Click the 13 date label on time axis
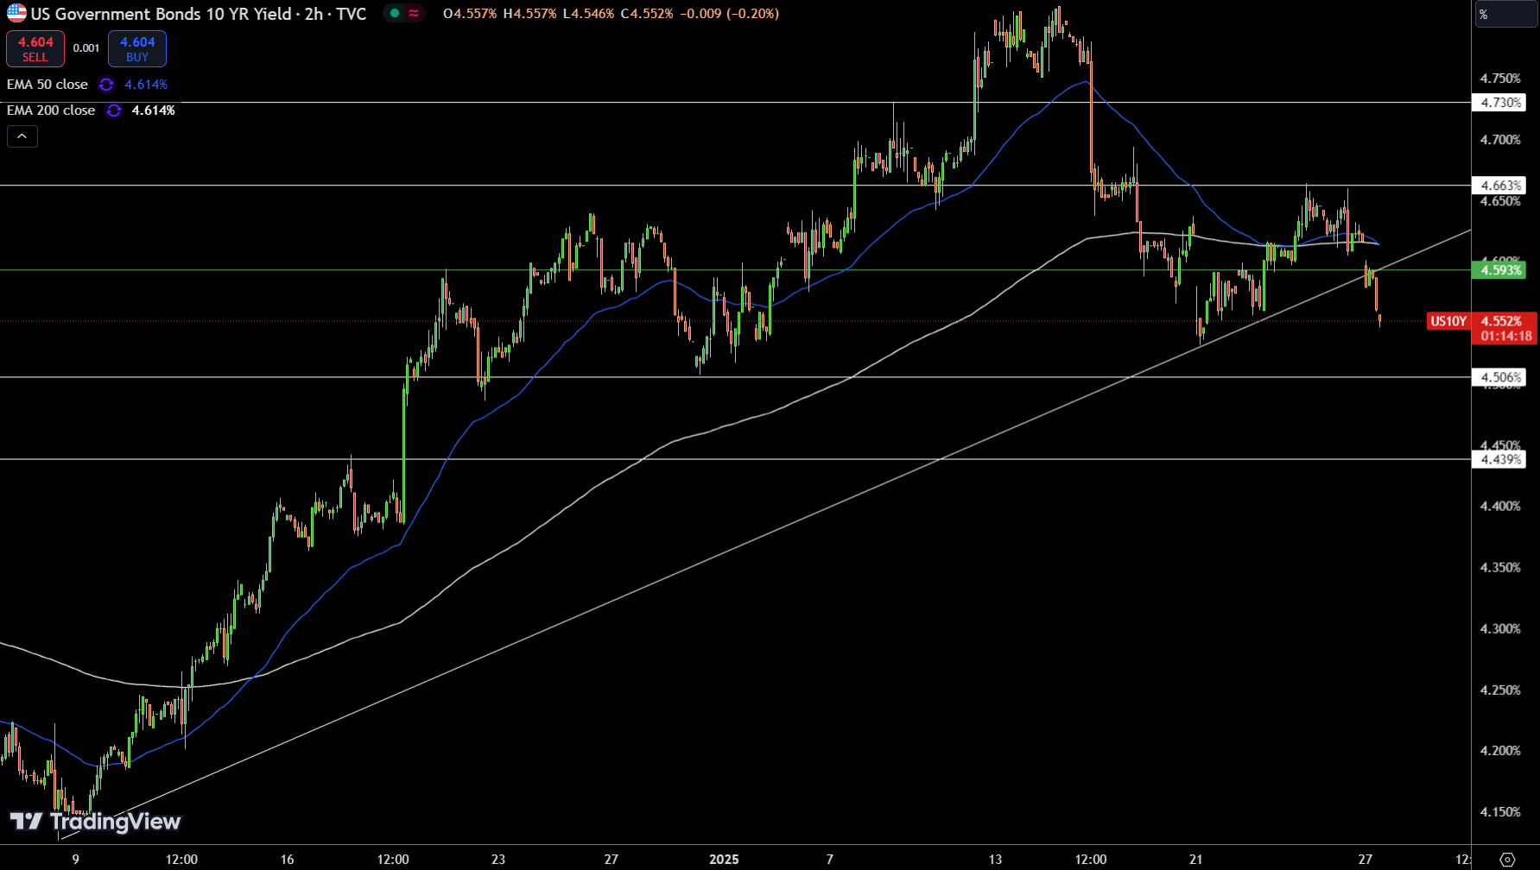1540x870 pixels. tap(995, 860)
